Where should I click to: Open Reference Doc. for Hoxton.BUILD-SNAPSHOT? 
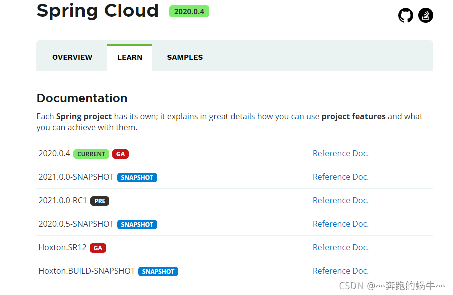[x=341, y=271]
